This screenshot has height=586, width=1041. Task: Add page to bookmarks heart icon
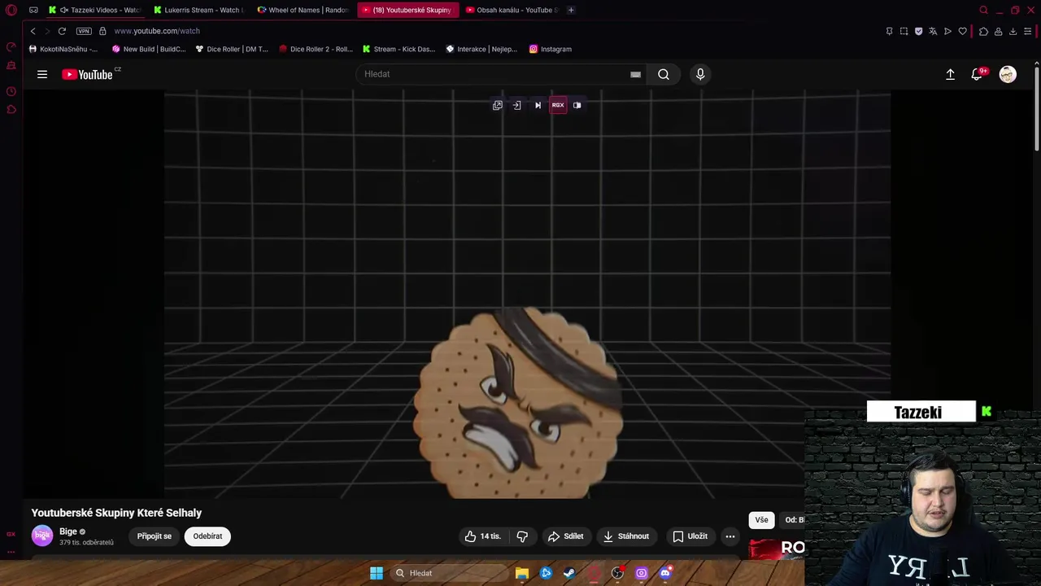(x=963, y=31)
